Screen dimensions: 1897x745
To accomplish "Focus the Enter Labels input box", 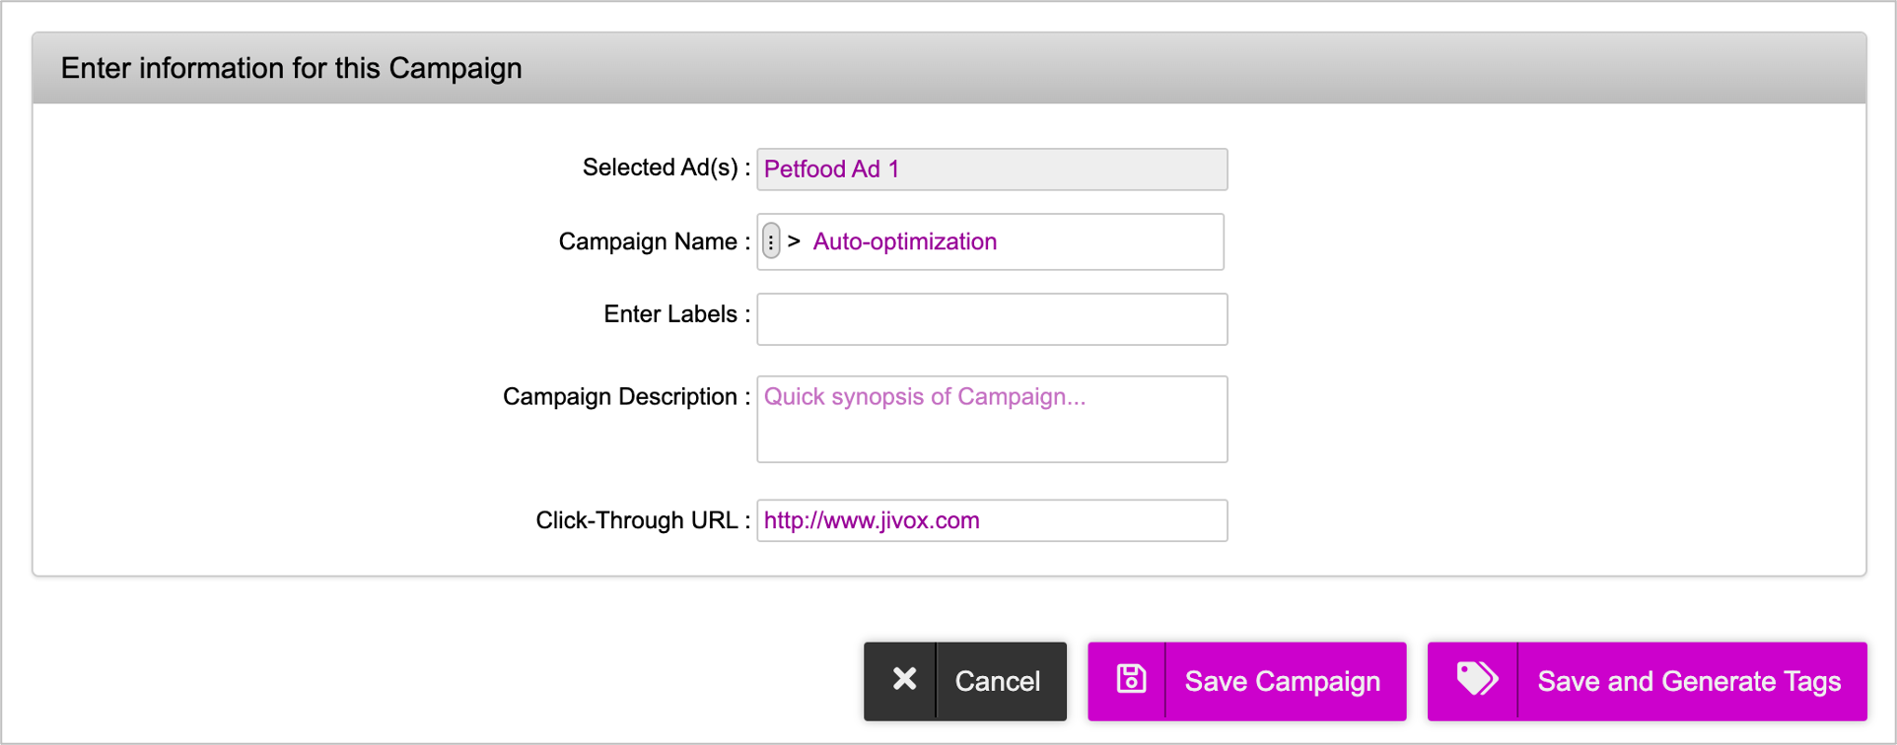I will [991, 319].
